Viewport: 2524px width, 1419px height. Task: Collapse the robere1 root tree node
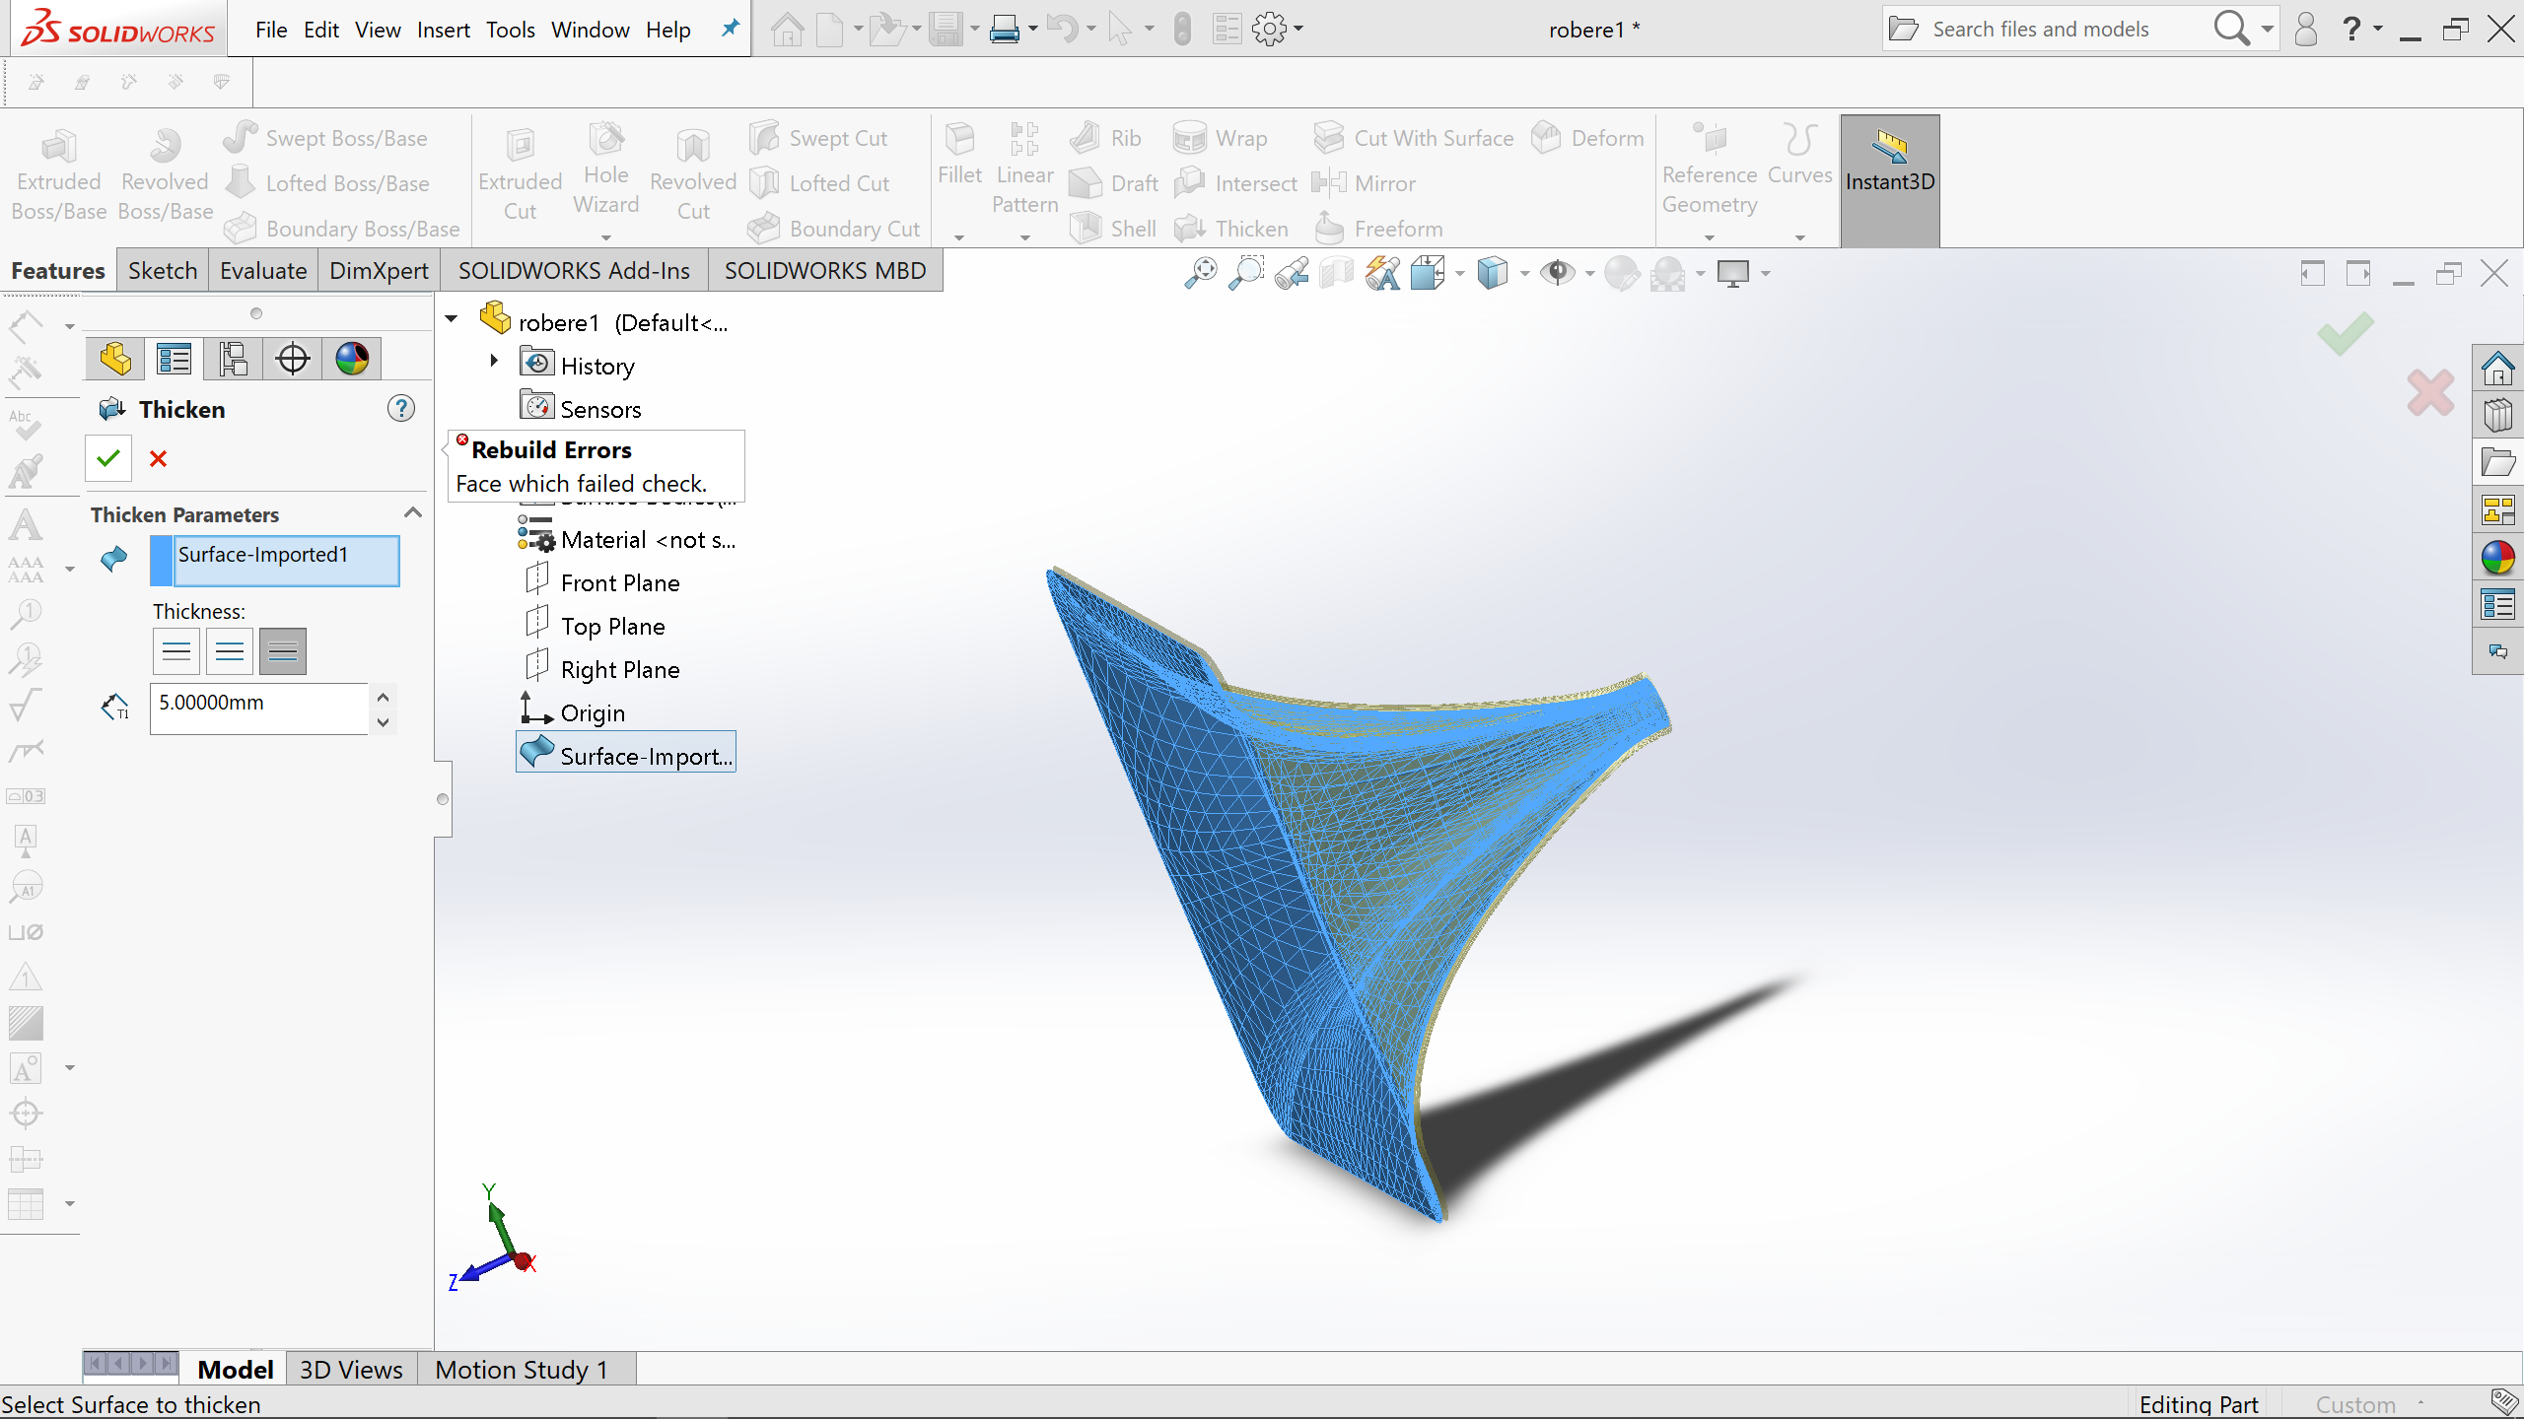coord(452,319)
